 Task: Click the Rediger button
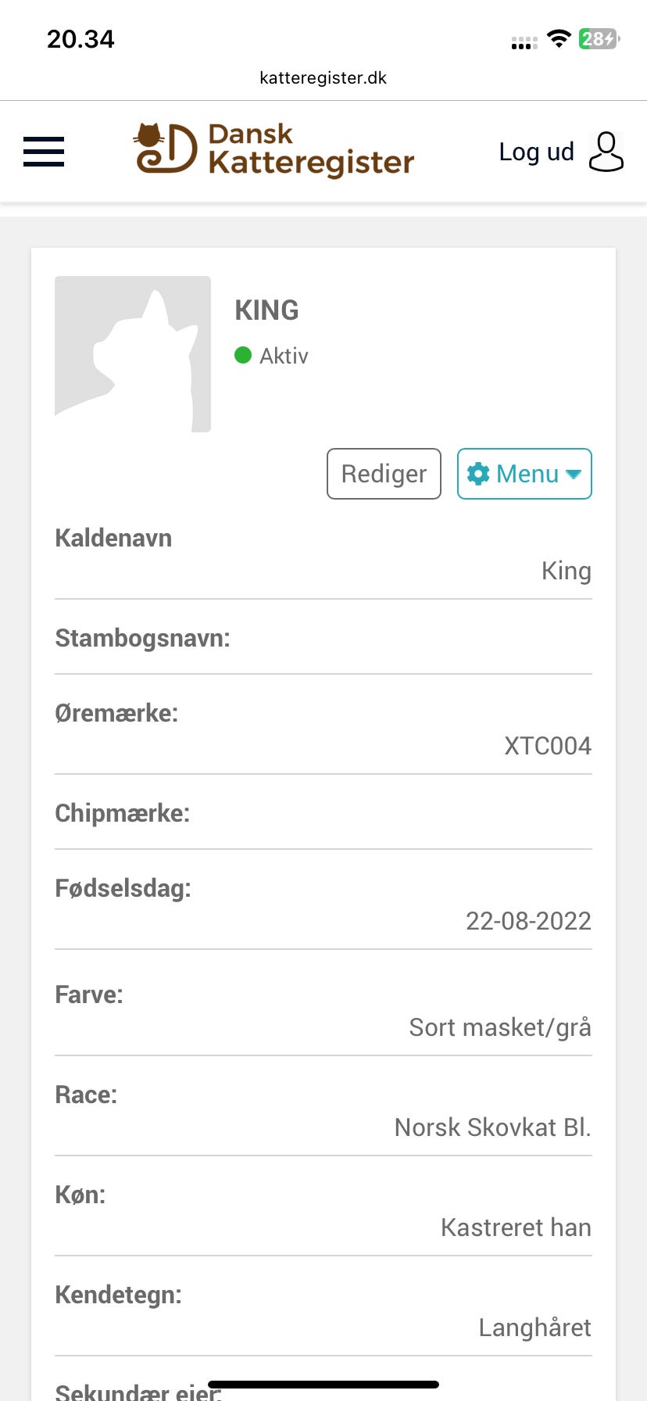384,474
